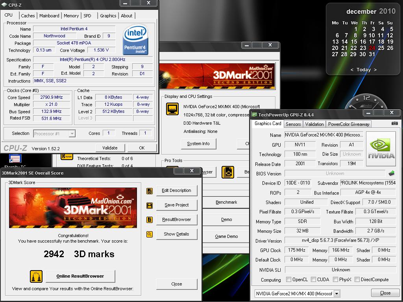403x302 pixels.
Task: Click the desktop analog clock gadget
Action: pos(366,101)
